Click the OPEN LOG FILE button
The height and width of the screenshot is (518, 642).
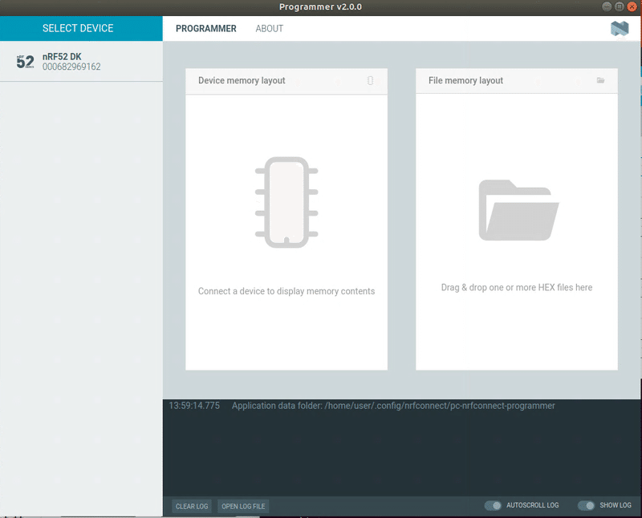pos(243,506)
